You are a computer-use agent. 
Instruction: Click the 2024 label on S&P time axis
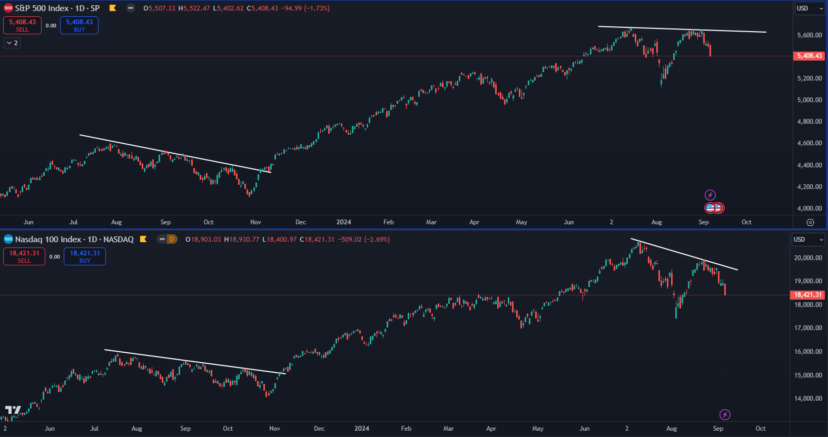[343, 222]
